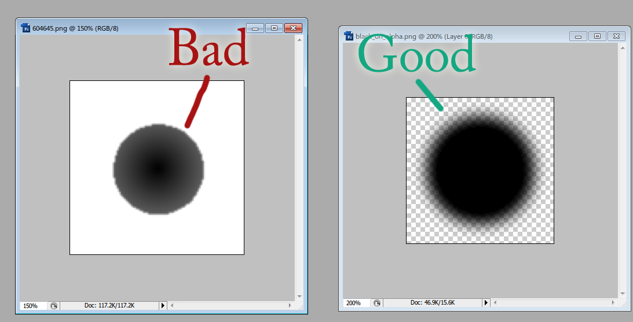Click the Ps document icon of 604645.png
This screenshot has height=322, width=633.
[25, 28]
